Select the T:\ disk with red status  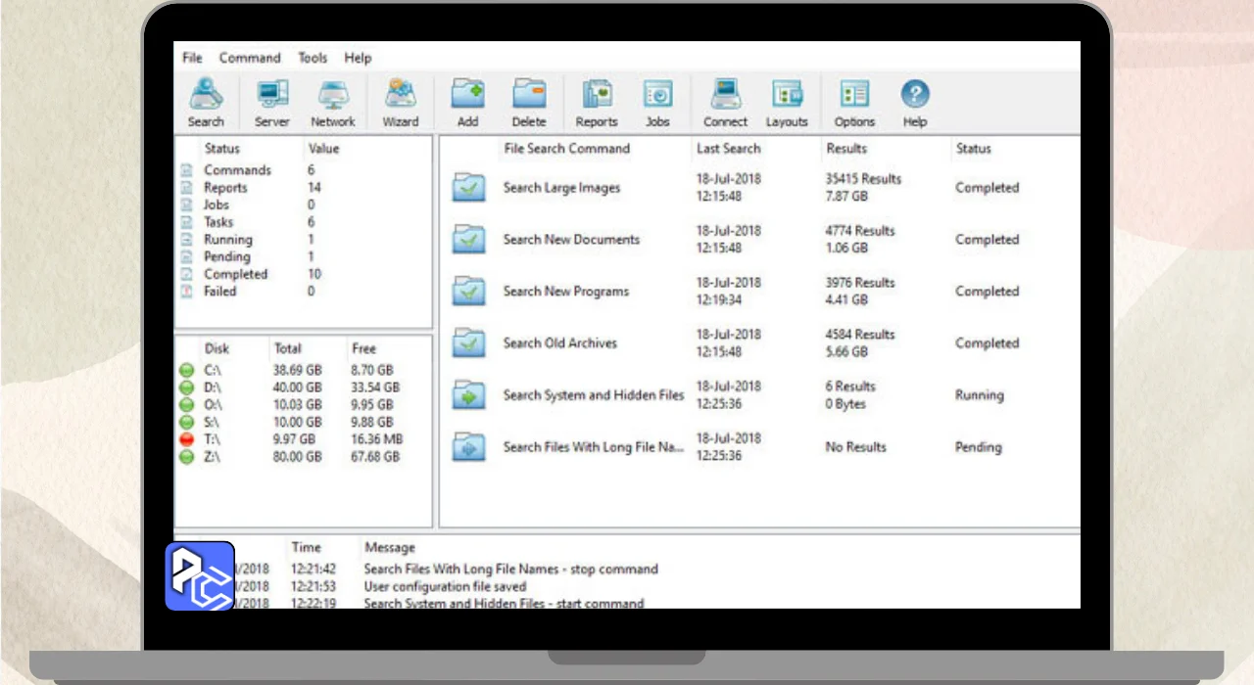pos(213,439)
